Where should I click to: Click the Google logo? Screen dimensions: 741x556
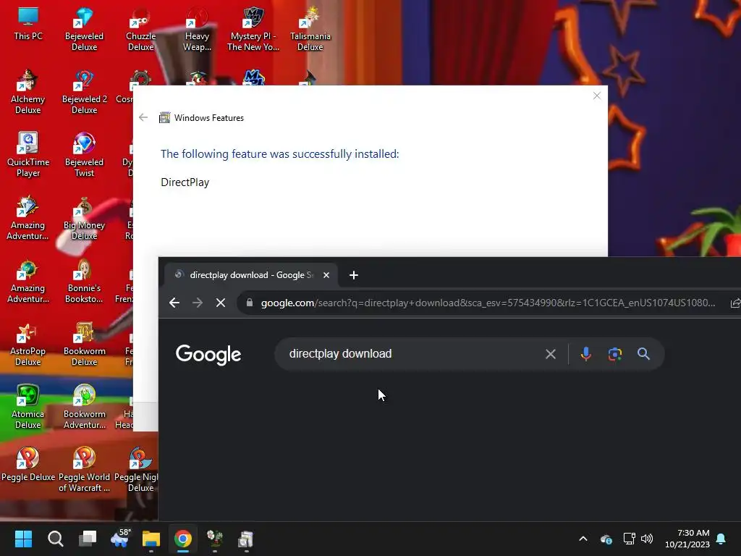(208, 354)
